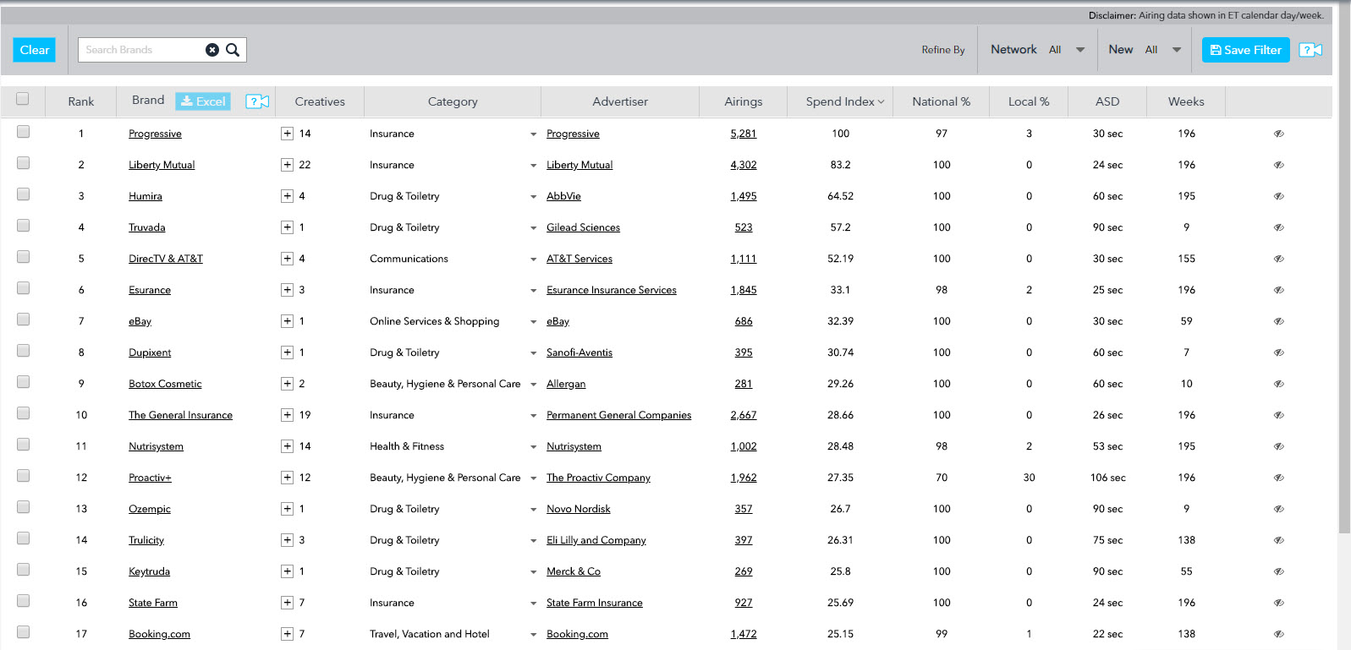The height and width of the screenshot is (650, 1351).
Task: Open Progressive airings count 5,281
Action: pyautogui.click(x=744, y=134)
